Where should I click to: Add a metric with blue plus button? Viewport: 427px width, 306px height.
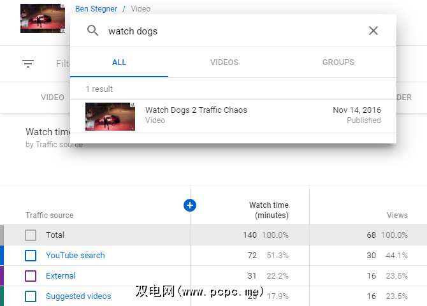click(190, 205)
